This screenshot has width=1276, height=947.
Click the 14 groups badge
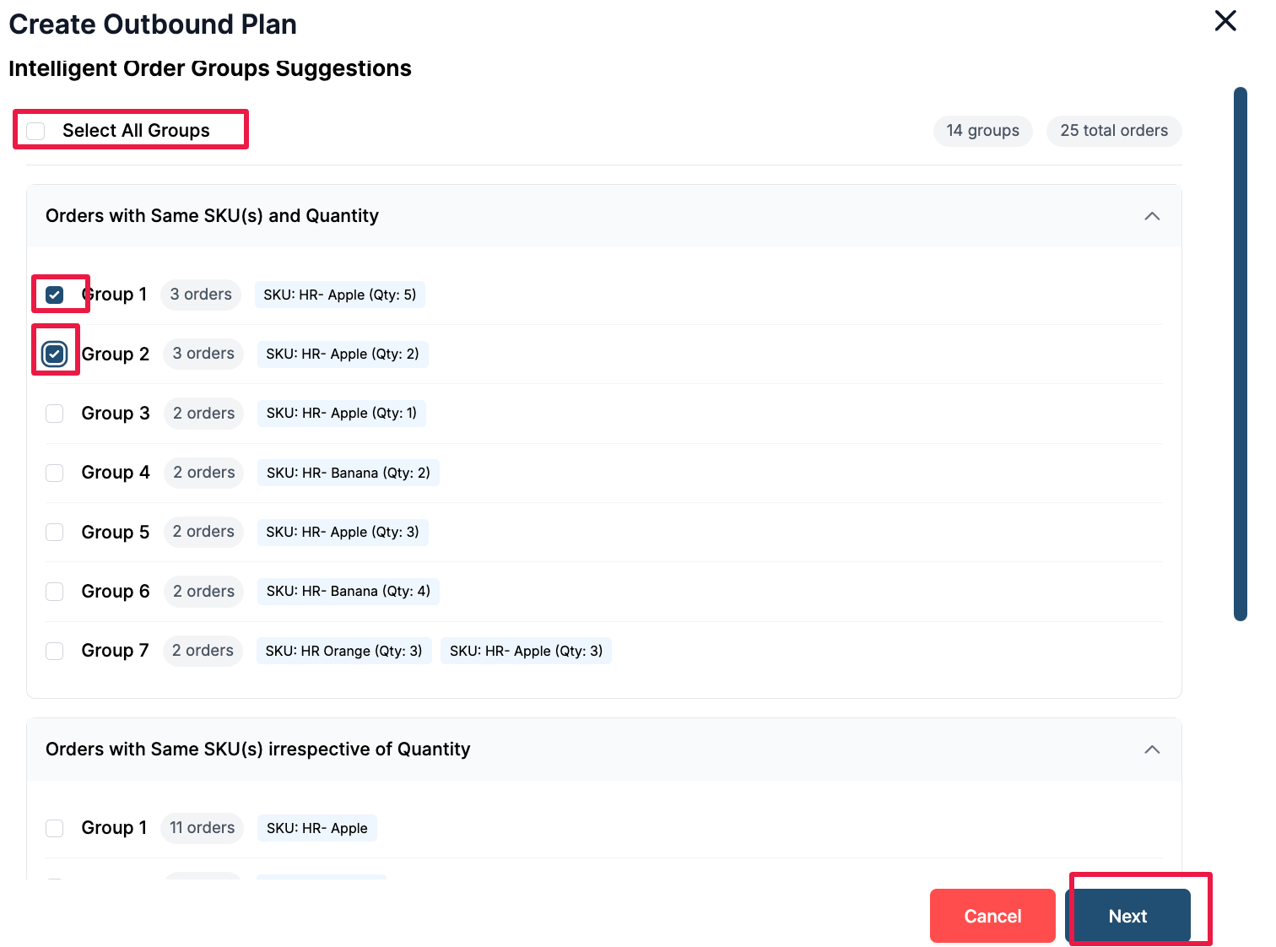pyautogui.click(x=982, y=131)
